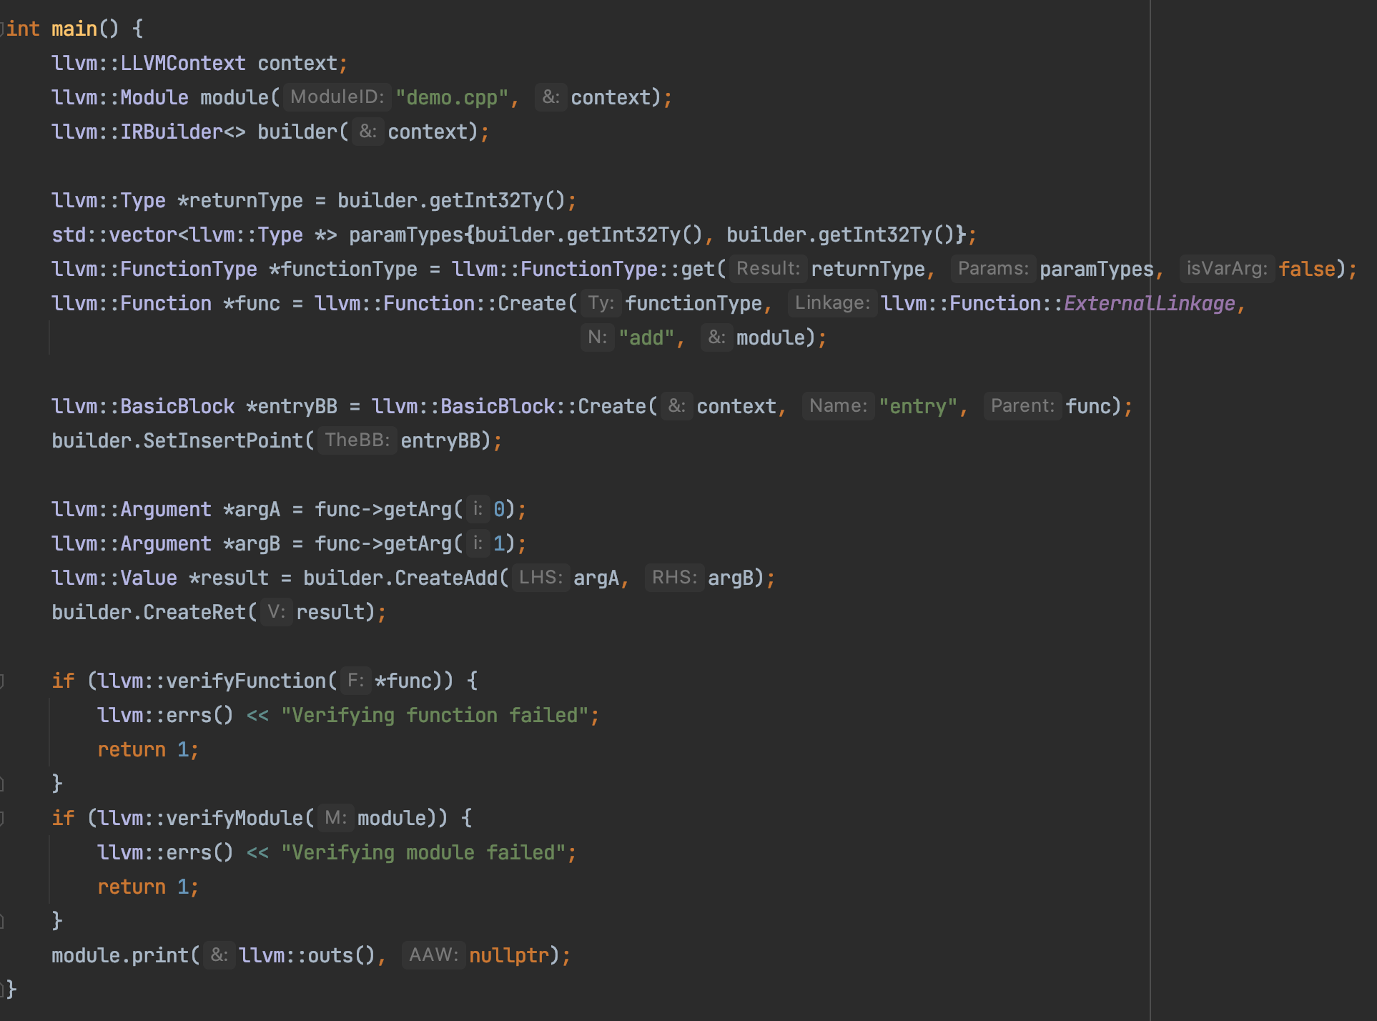Viewport: 1377px width, 1021px height.
Task: Click the main function name
Action: point(74,29)
